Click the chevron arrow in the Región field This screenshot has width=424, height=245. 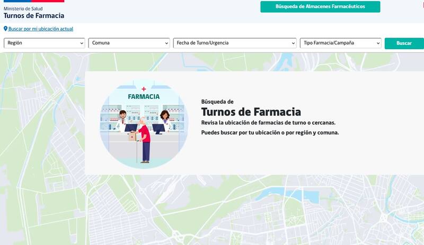coord(81,43)
